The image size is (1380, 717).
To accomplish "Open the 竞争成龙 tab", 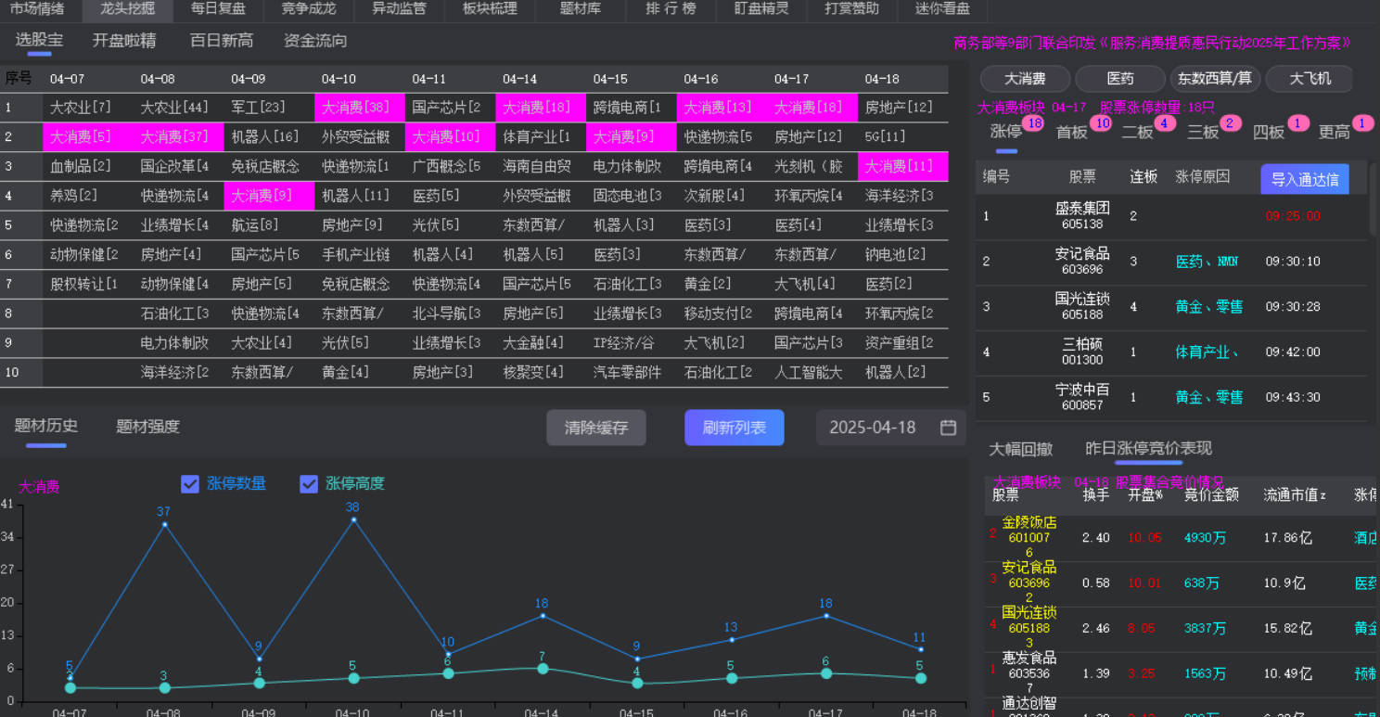I will (x=309, y=9).
